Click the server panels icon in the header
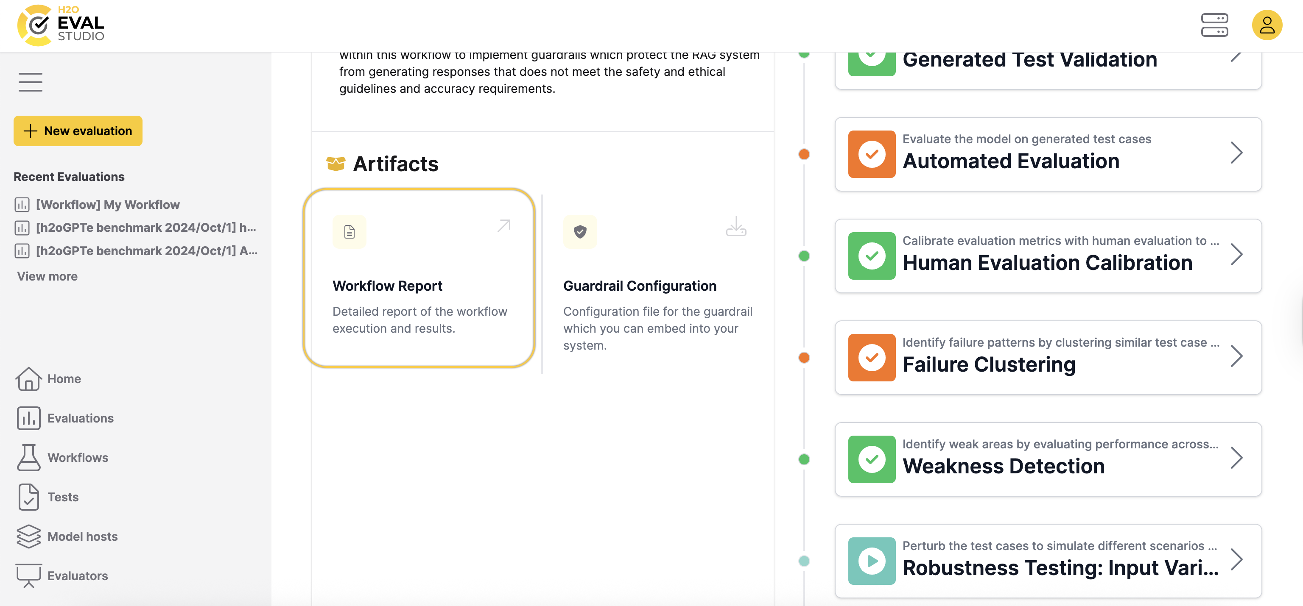This screenshot has height=606, width=1303. pyautogui.click(x=1215, y=25)
